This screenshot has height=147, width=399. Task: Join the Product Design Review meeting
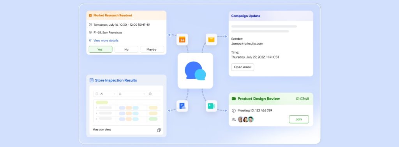pyautogui.click(x=299, y=119)
